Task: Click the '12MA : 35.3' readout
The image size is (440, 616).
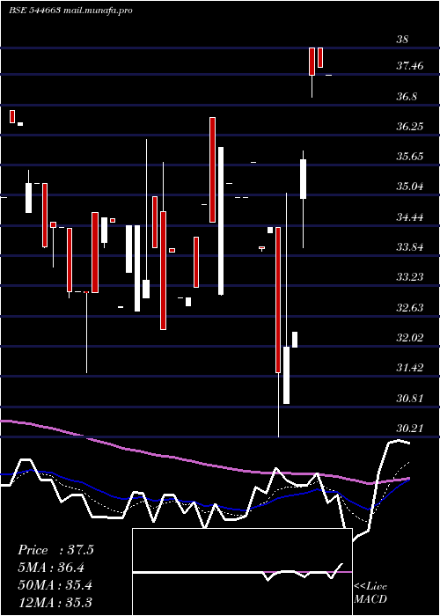Action: point(55,603)
